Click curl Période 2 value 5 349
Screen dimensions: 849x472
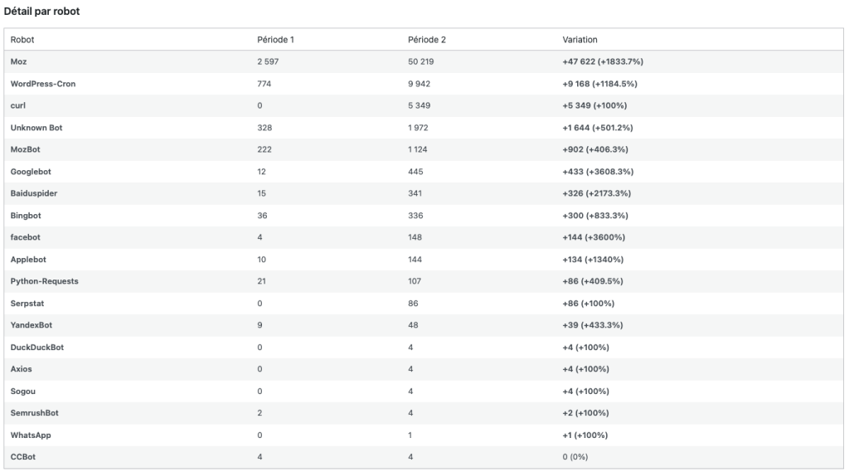[x=419, y=105]
